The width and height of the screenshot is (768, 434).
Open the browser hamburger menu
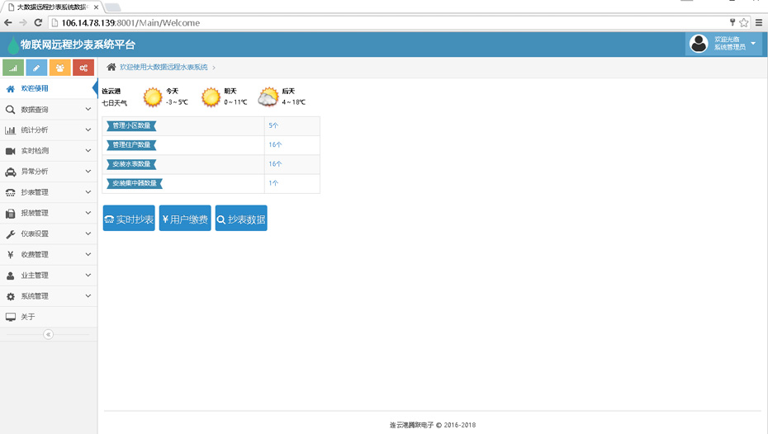[x=759, y=23]
